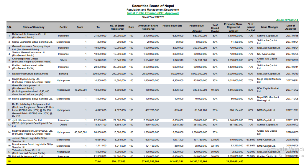Select the Sanima Capital Ltd. issue manager cell

pyautogui.click(x=267, y=36)
